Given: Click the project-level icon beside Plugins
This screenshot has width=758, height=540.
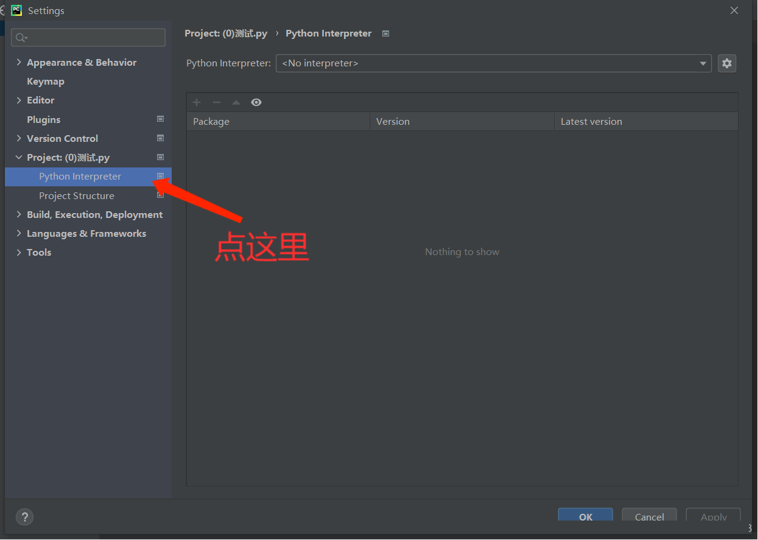Looking at the screenshot, I should click(161, 119).
